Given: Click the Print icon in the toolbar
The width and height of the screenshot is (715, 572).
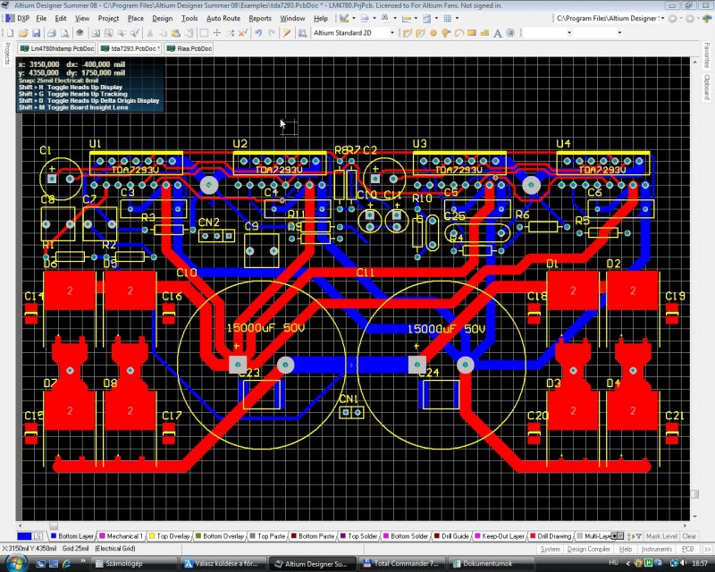Looking at the screenshot, I should pyautogui.click(x=52, y=33).
